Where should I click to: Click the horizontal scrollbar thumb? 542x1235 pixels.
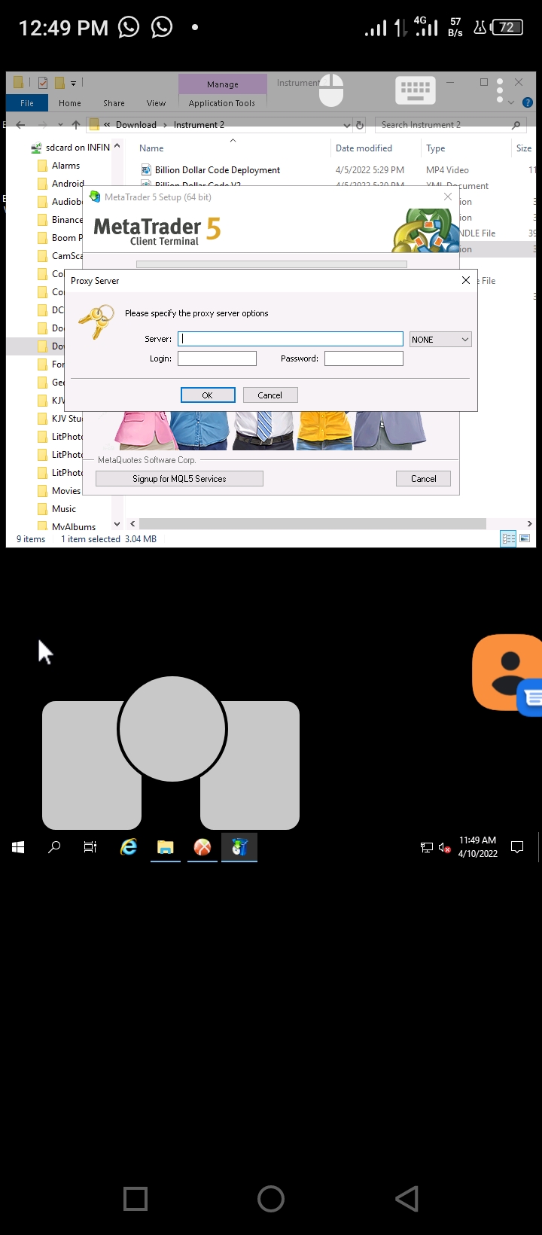(312, 523)
